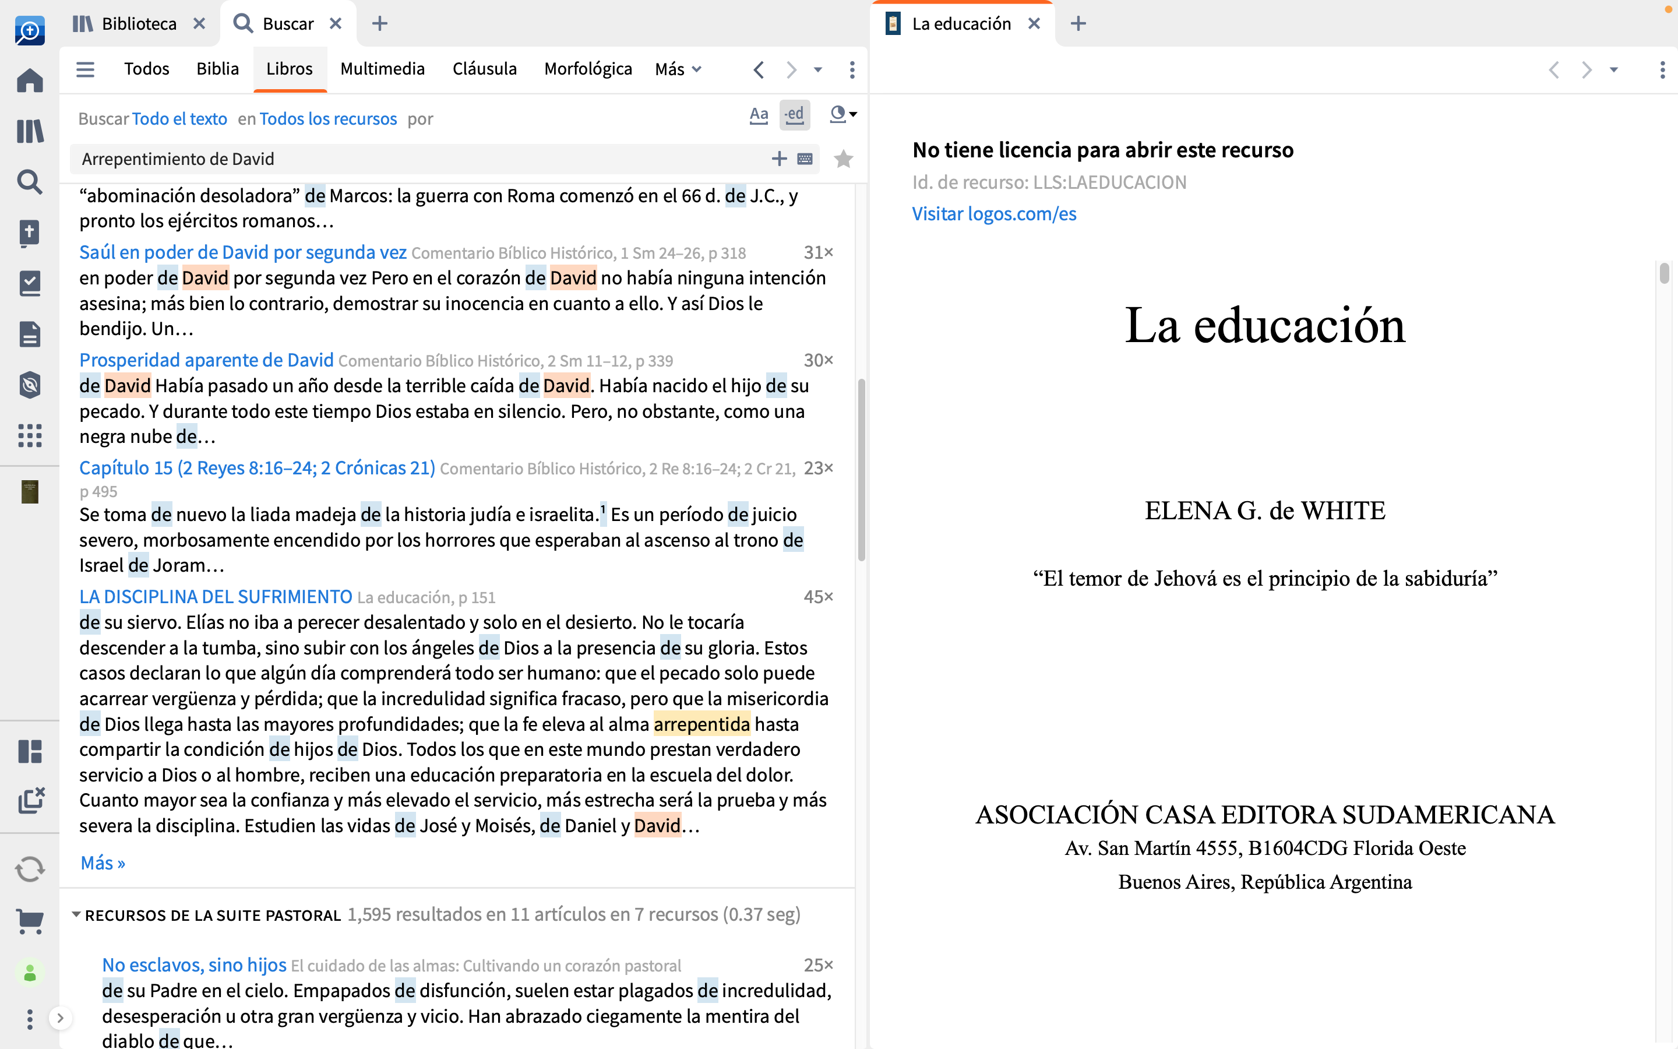Open the search panel kebab menu
The height and width of the screenshot is (1049, 1678).
pos(852,69)
